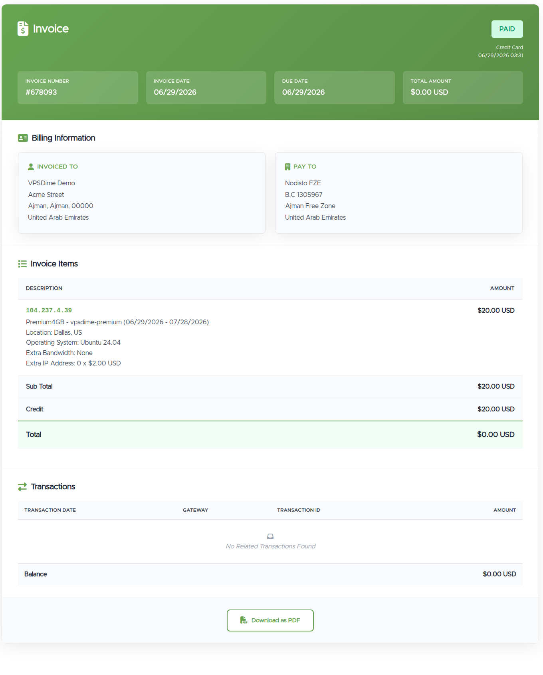Click the Invoiced To person icon
The height and width of the screenshot is (675, 543).
click(x=31, y=167)
